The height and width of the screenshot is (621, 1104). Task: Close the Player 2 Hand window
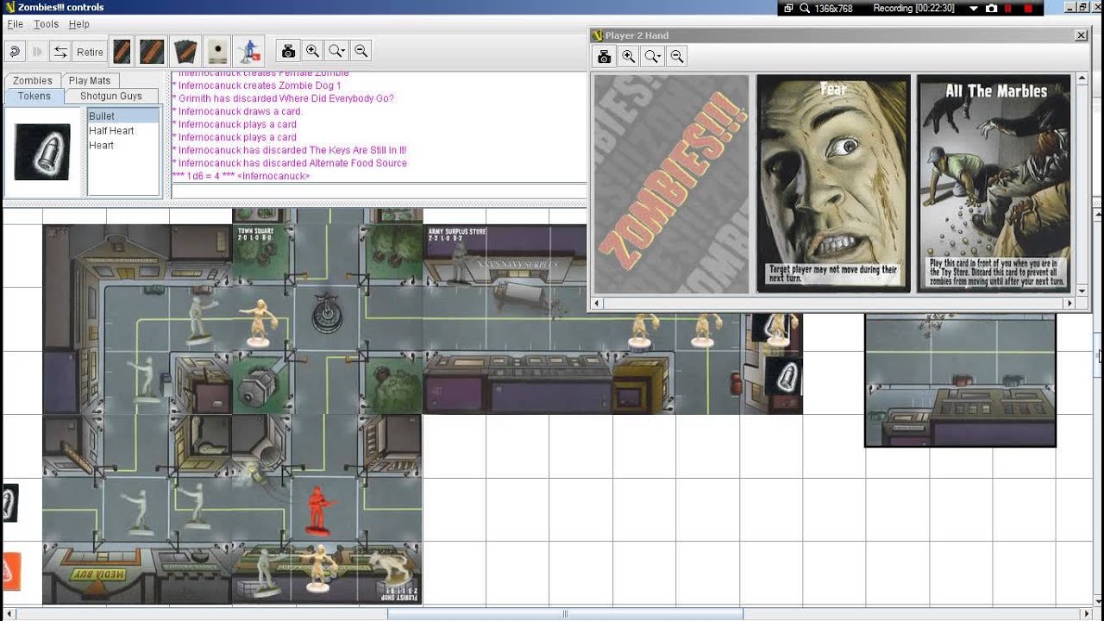tap(1081, 35)
